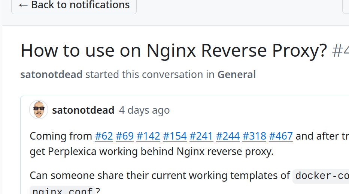
Task: Open referenced issue #62
Action: point(104,136)
